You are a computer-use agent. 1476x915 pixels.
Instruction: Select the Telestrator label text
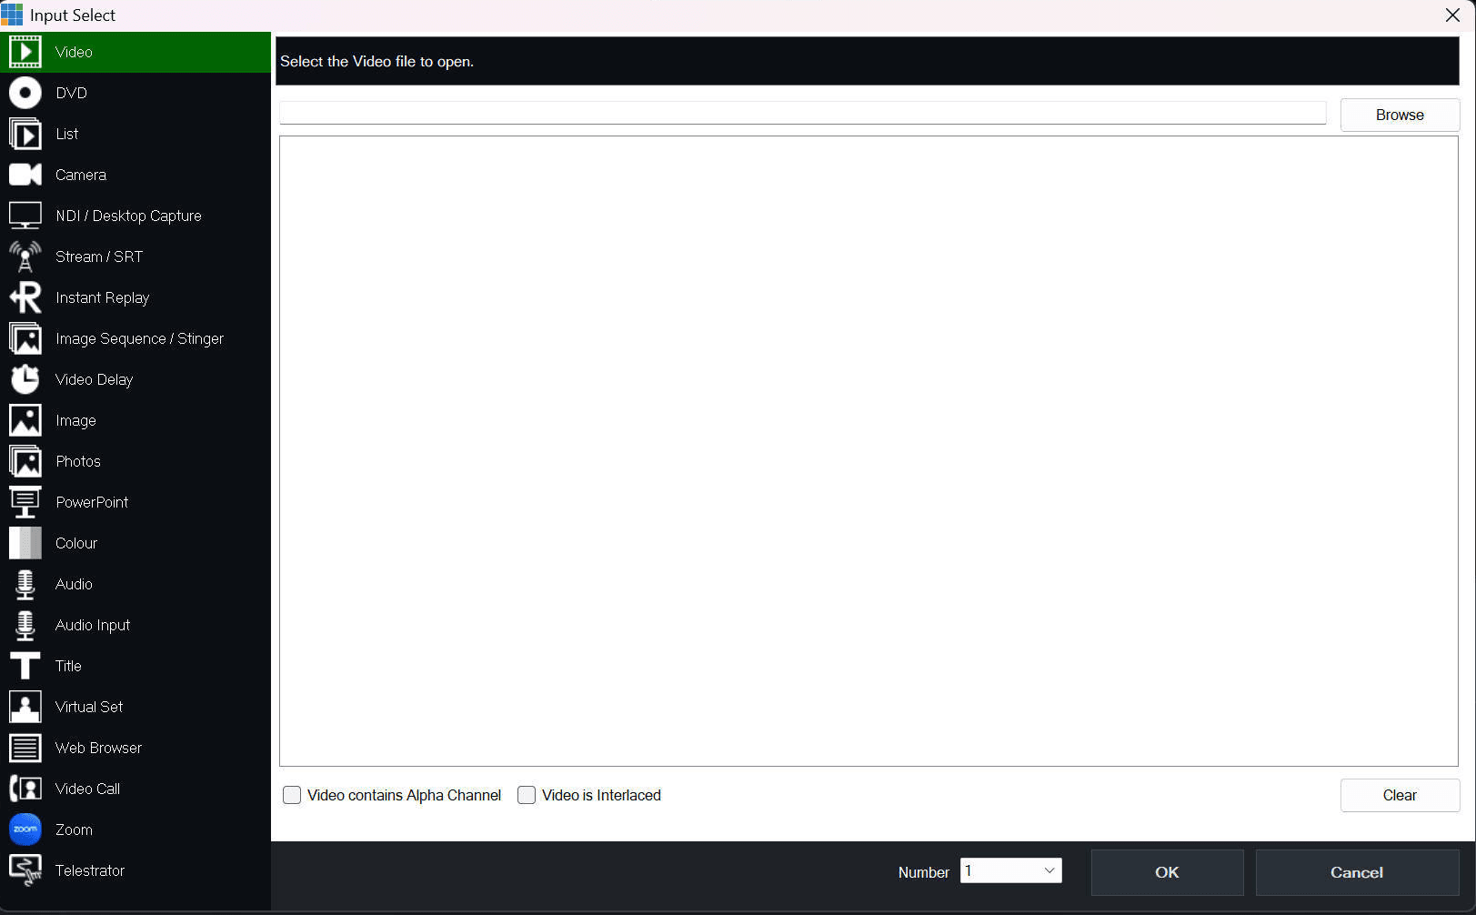click(x=90, y=870)
